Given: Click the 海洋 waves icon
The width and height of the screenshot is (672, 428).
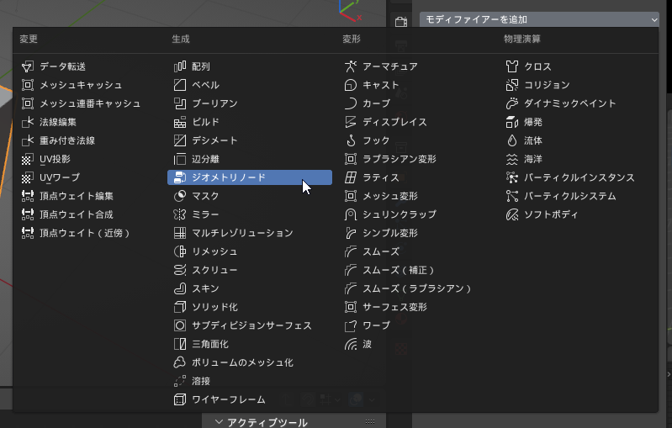Looking at the screenshot, I should pos(512,159).
